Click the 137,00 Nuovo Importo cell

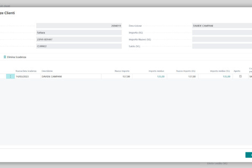[x=117, y=76]
